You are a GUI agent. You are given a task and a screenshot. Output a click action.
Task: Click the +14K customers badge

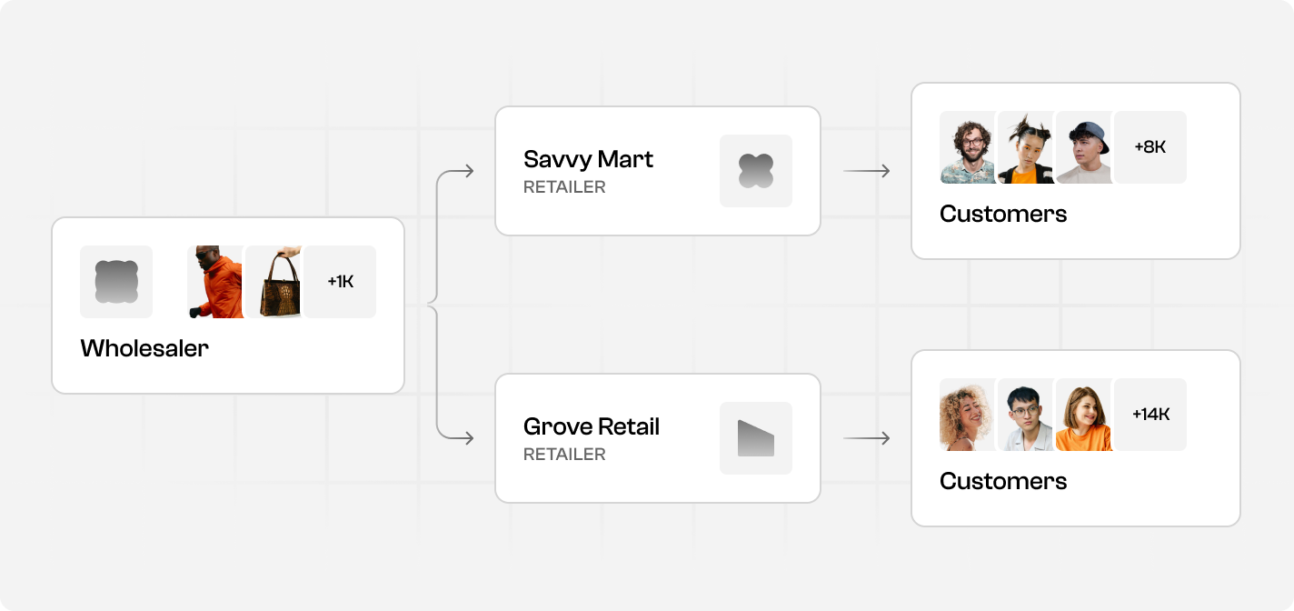1150,415
